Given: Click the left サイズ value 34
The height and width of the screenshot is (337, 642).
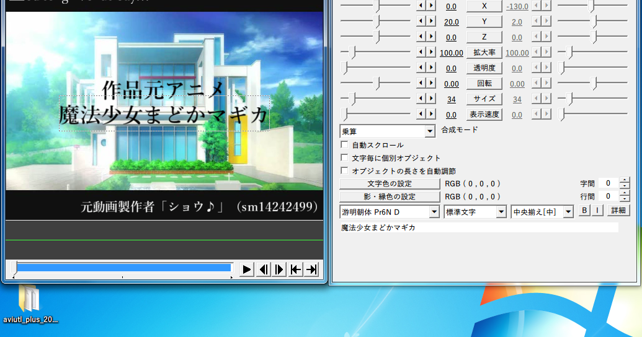Looking at the screenshot, I should (x=451, y=100).
